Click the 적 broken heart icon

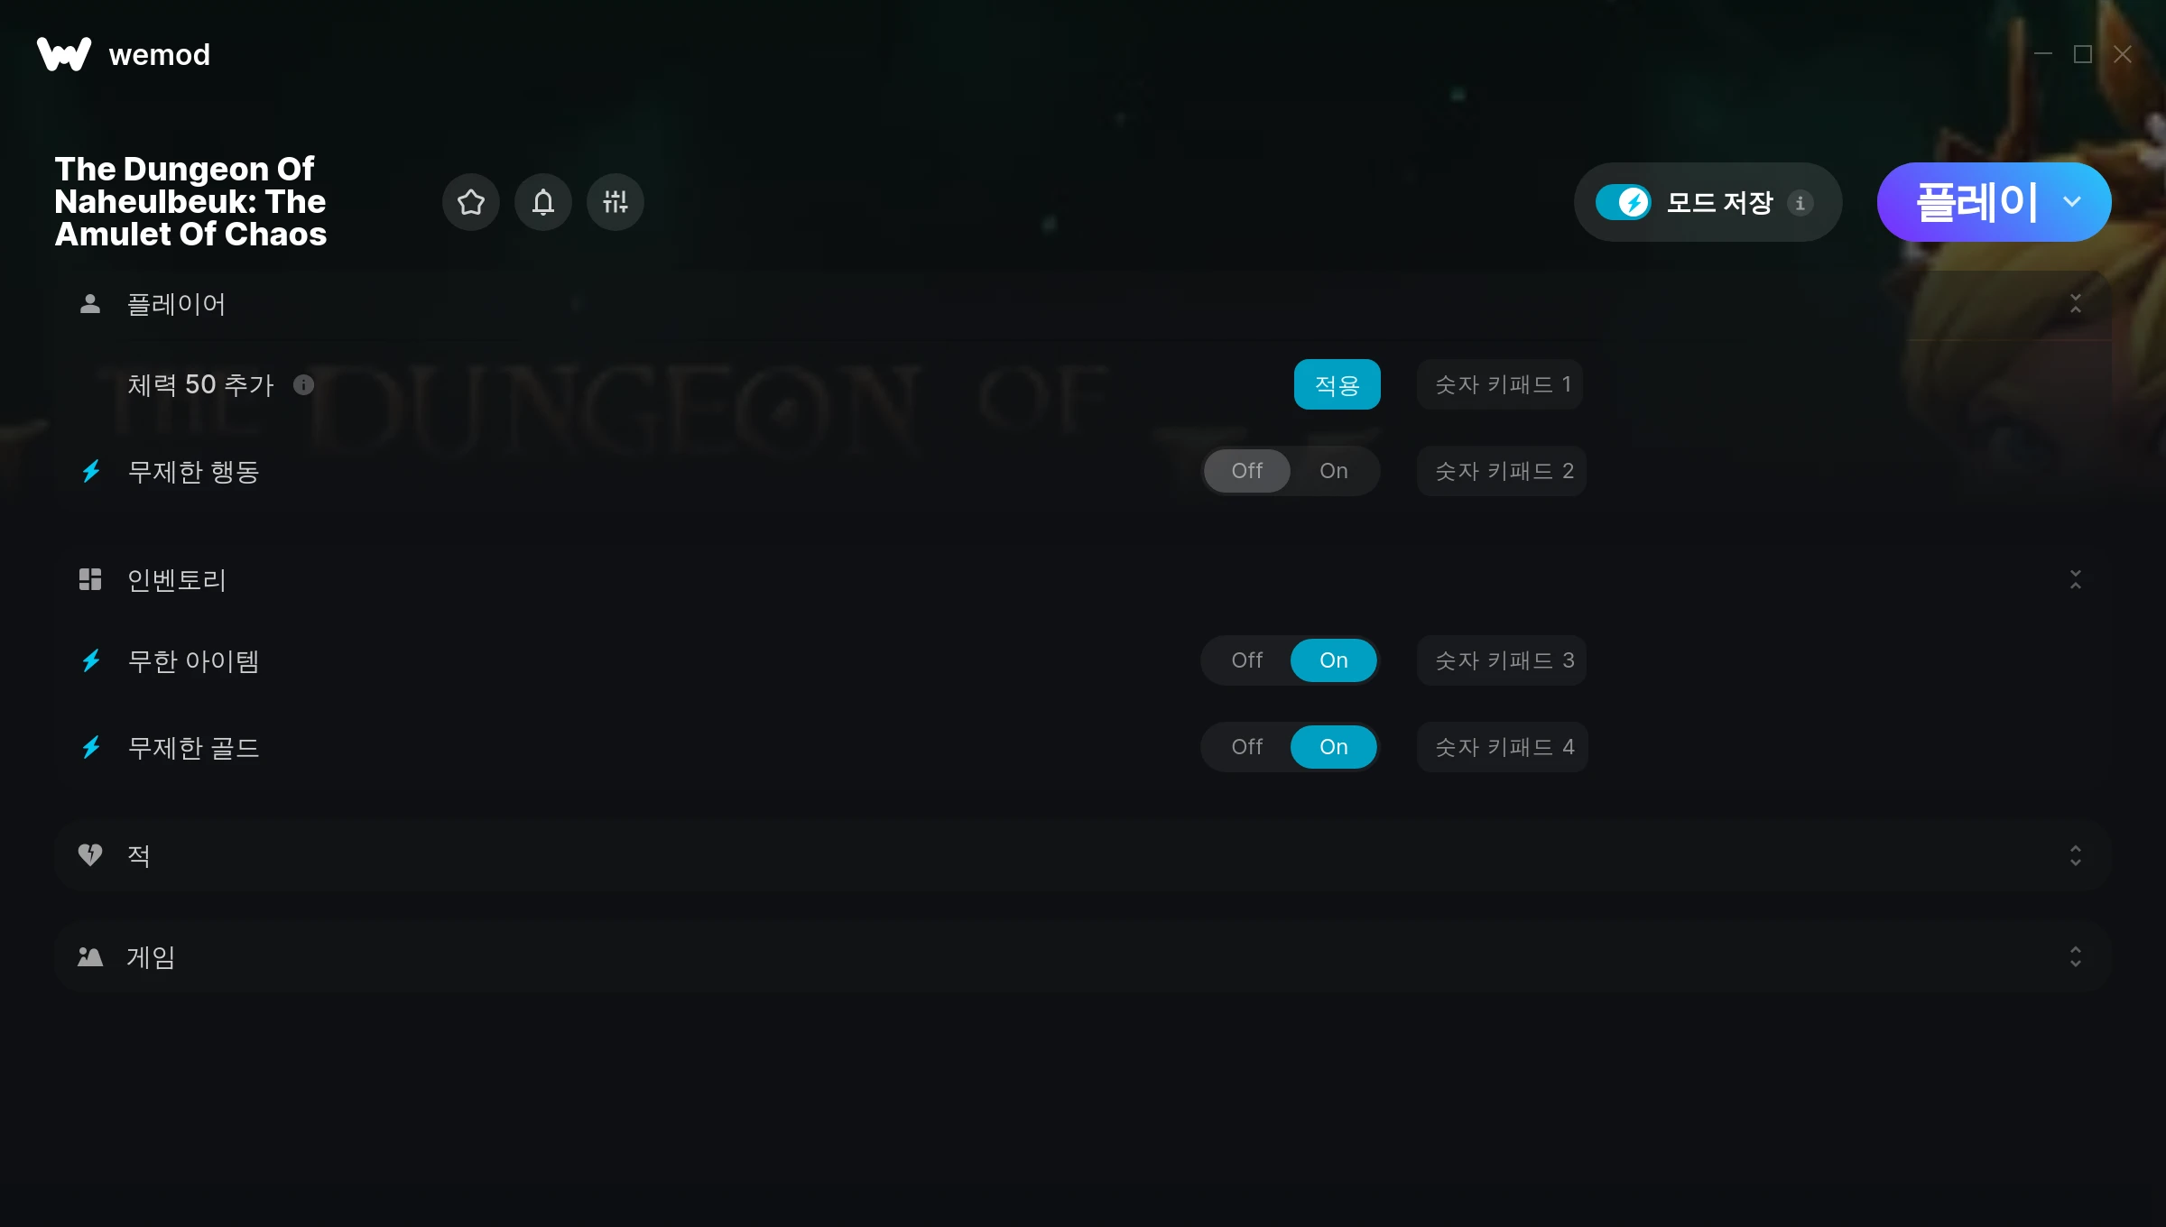[x=90, y=854]
